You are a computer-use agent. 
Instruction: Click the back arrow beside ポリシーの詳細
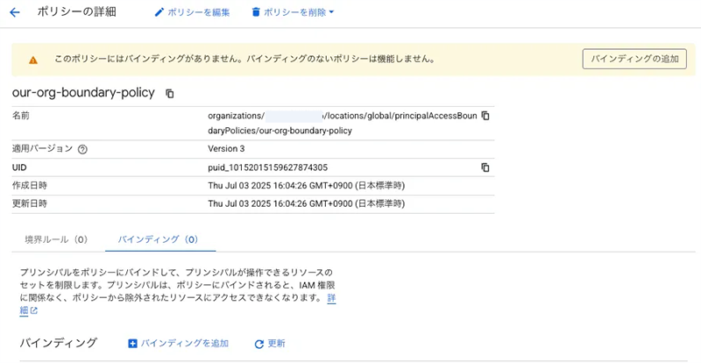(14, 12)
